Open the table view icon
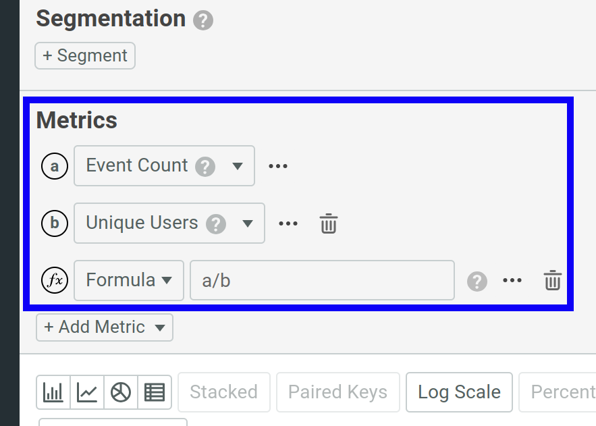This screenshot has width=596, height=426. click(x=155, y=392)
